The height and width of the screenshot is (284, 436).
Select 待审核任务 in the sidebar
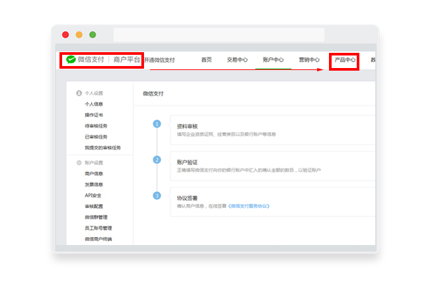(x=96, y=126)
